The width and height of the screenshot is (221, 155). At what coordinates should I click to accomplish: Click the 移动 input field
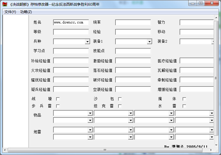coord(197,32)
